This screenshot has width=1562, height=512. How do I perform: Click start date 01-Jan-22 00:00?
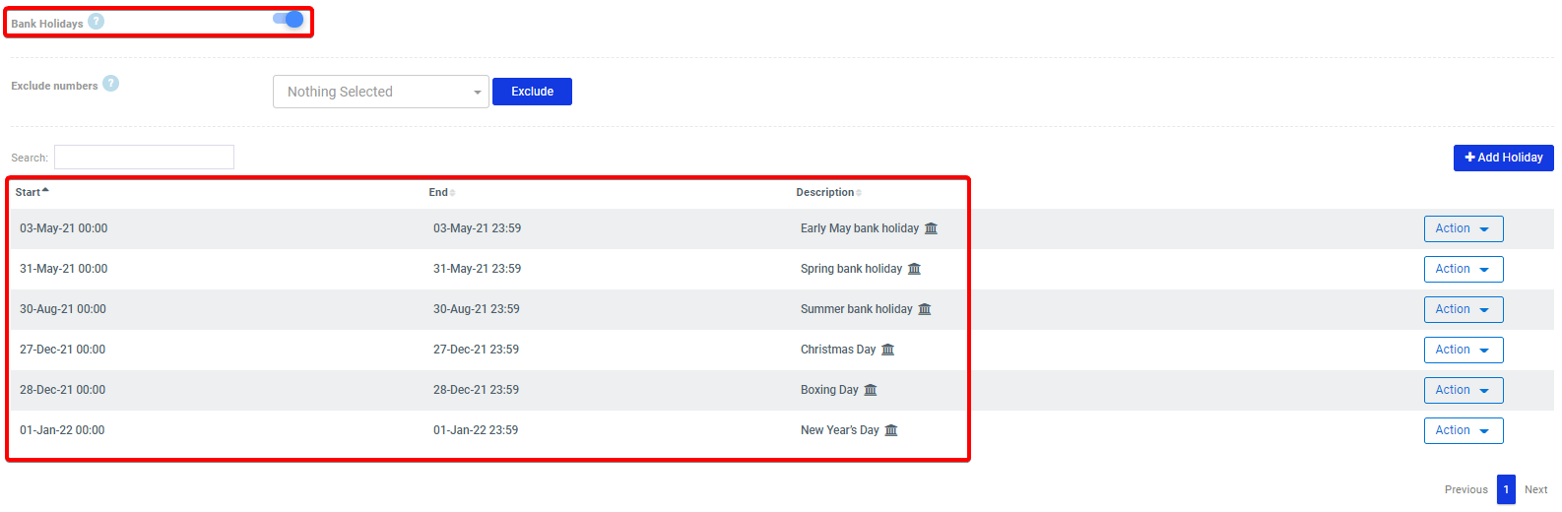[62, 430]
